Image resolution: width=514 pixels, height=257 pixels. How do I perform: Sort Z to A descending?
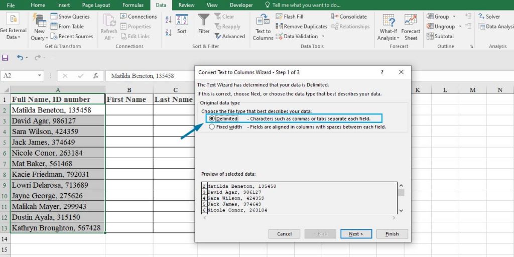pyautogui.click(x=169, y=33)
